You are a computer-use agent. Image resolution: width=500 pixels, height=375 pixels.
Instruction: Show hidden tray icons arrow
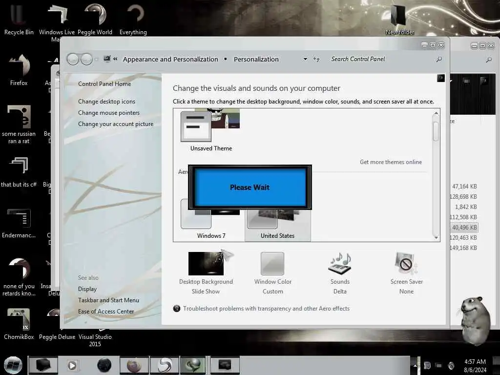pyautogui.click(x=415, y=365)
